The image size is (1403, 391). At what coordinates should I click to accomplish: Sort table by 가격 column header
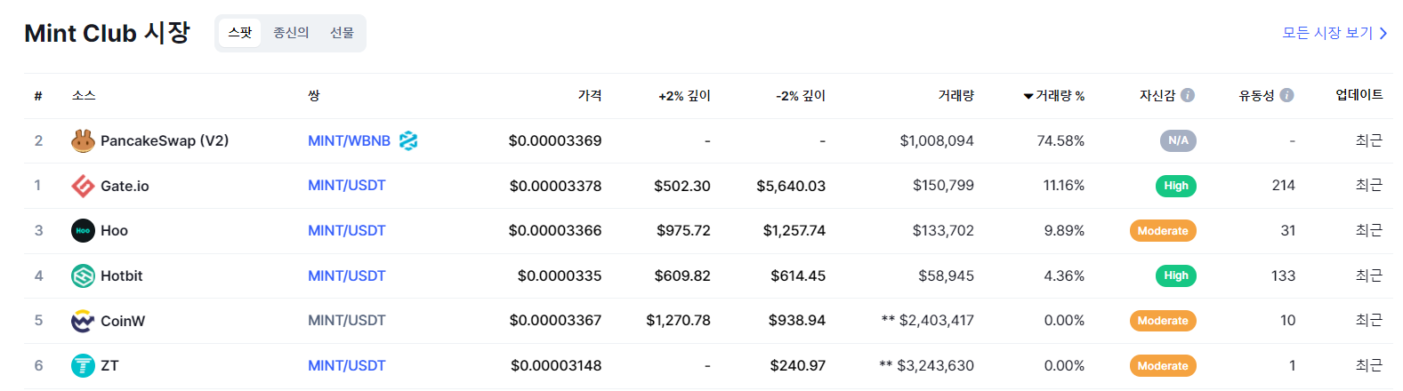pos(590,95)
